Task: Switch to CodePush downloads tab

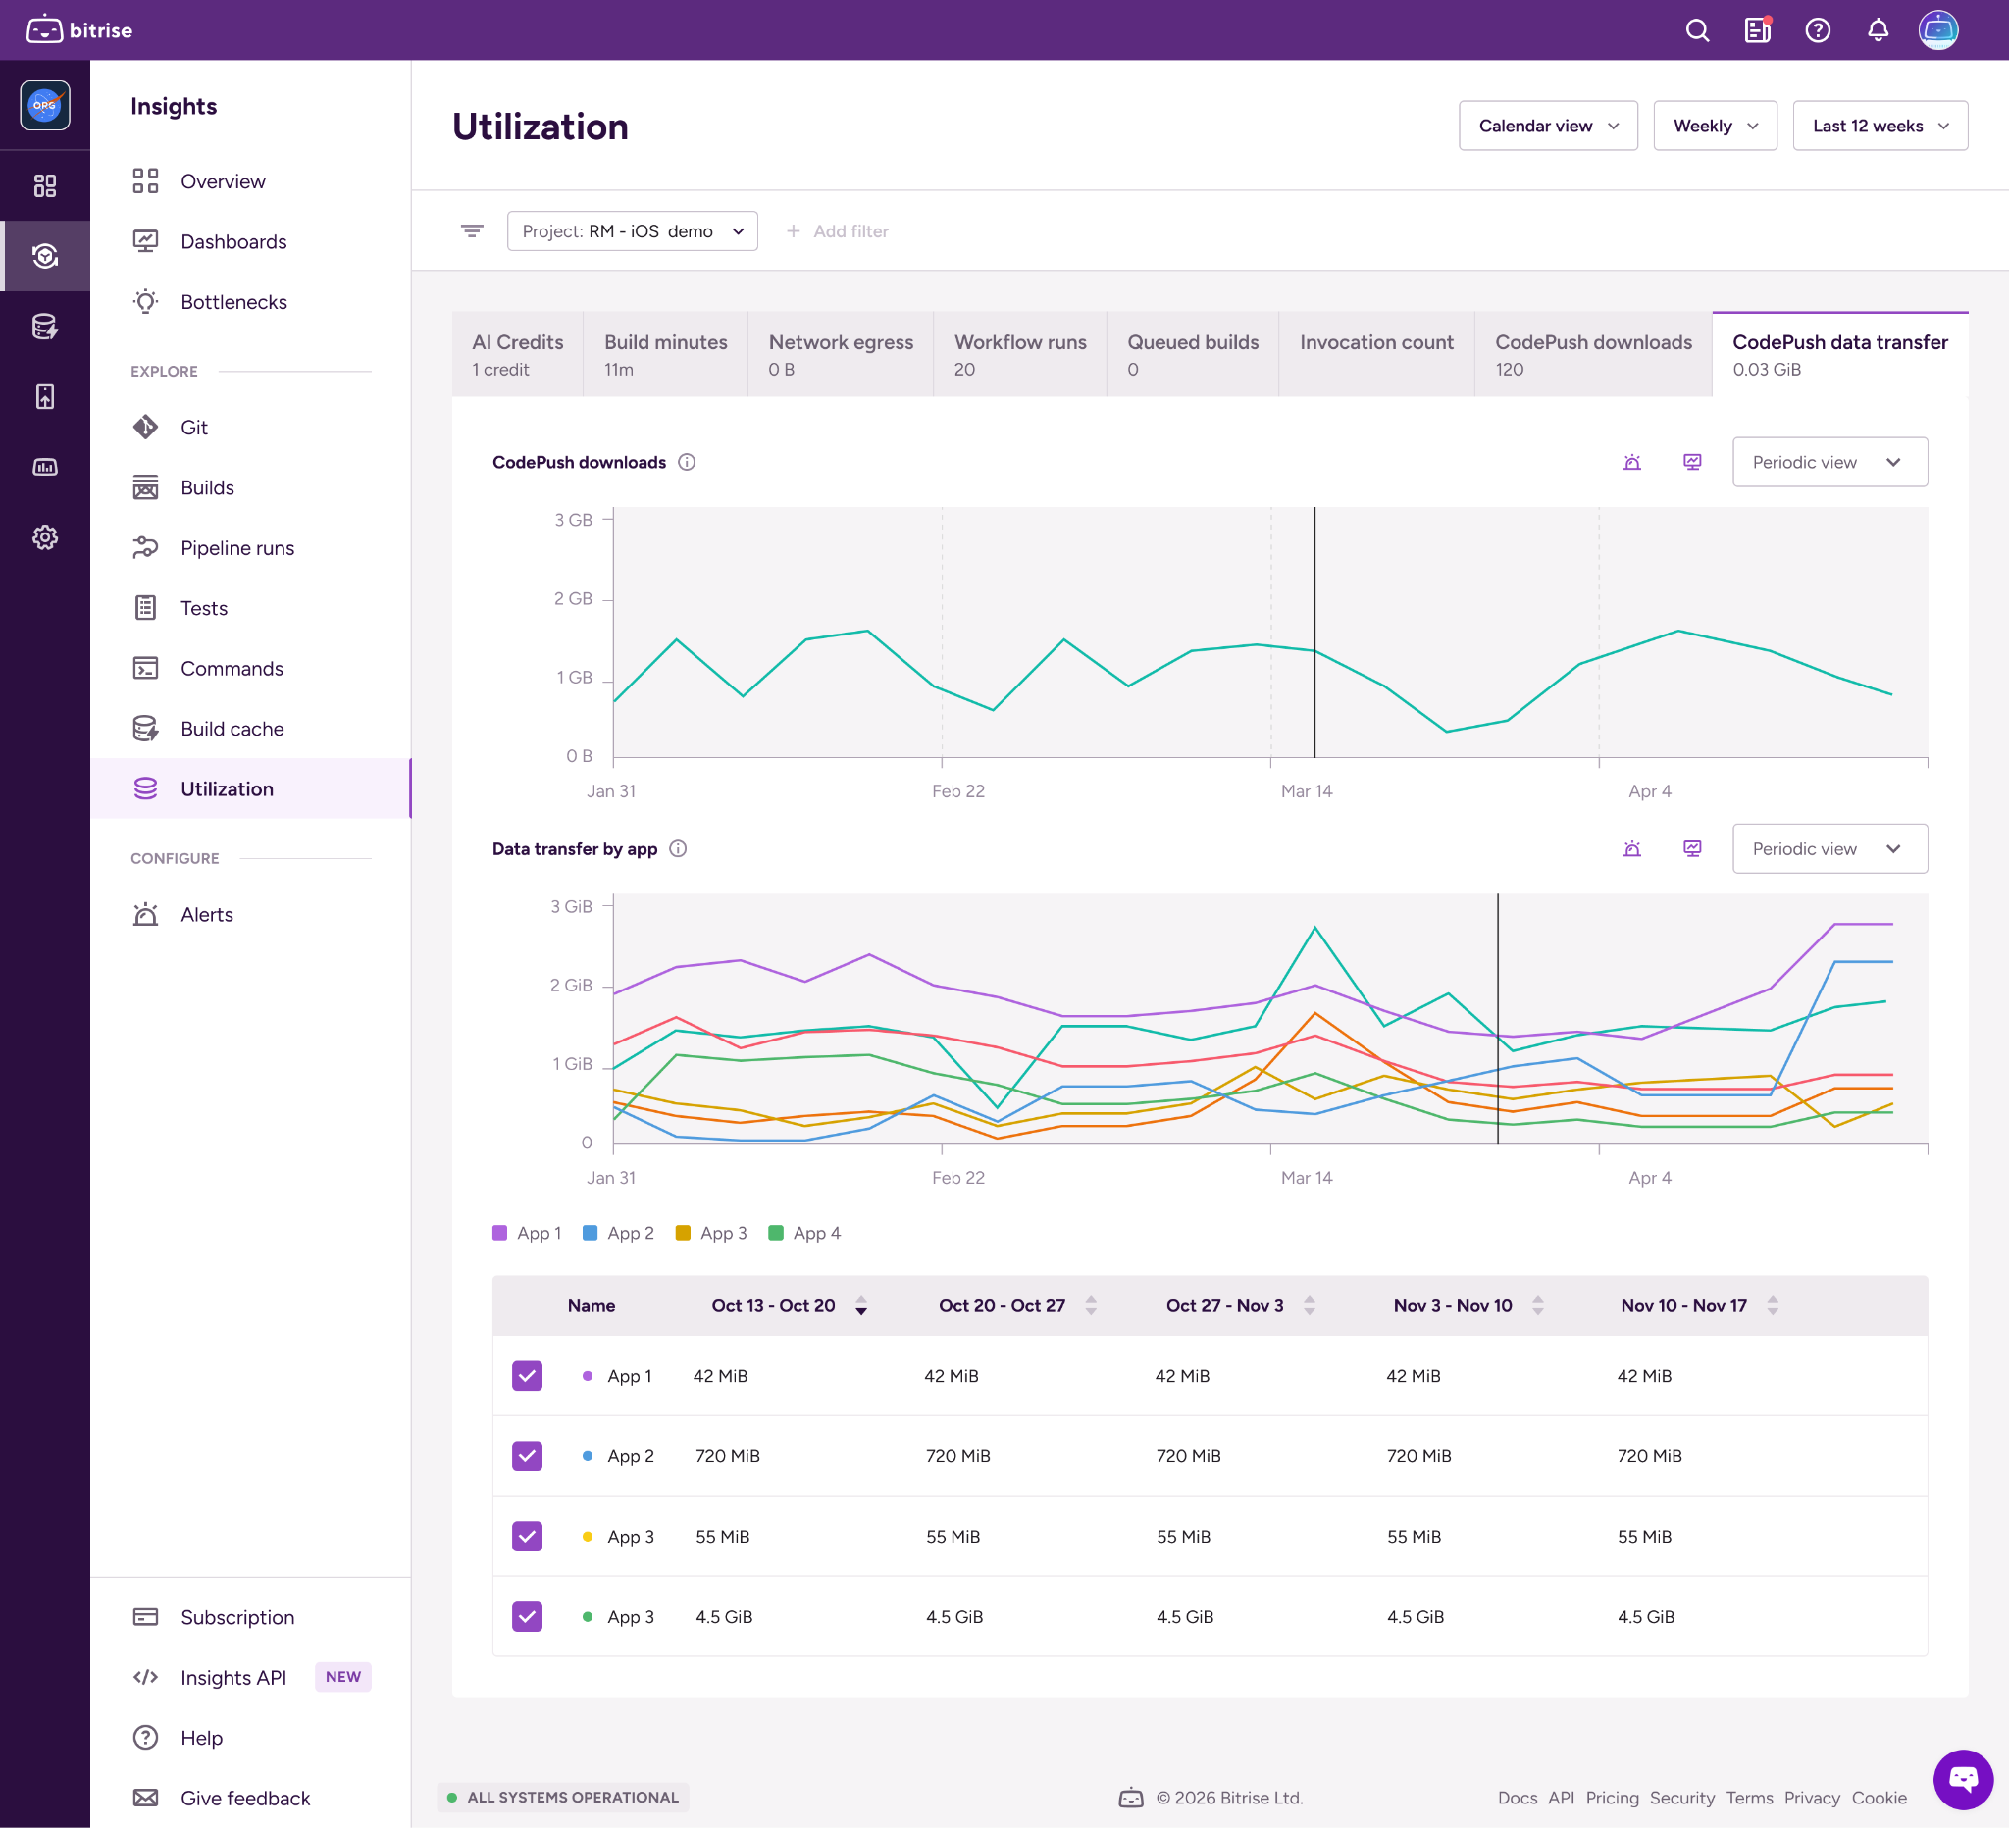Action: coord(1593,355)
